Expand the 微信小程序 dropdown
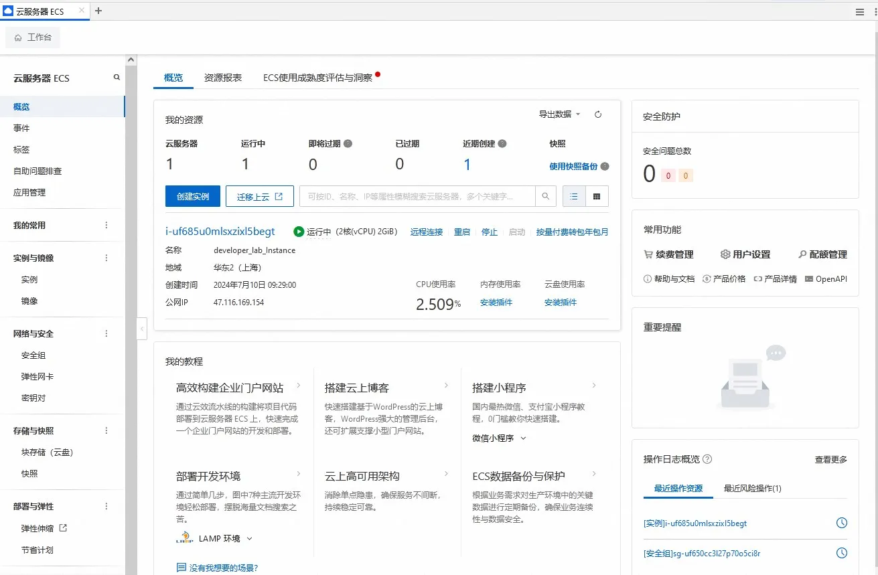This screenshot has width=878, height=575. tap(500, 438)
